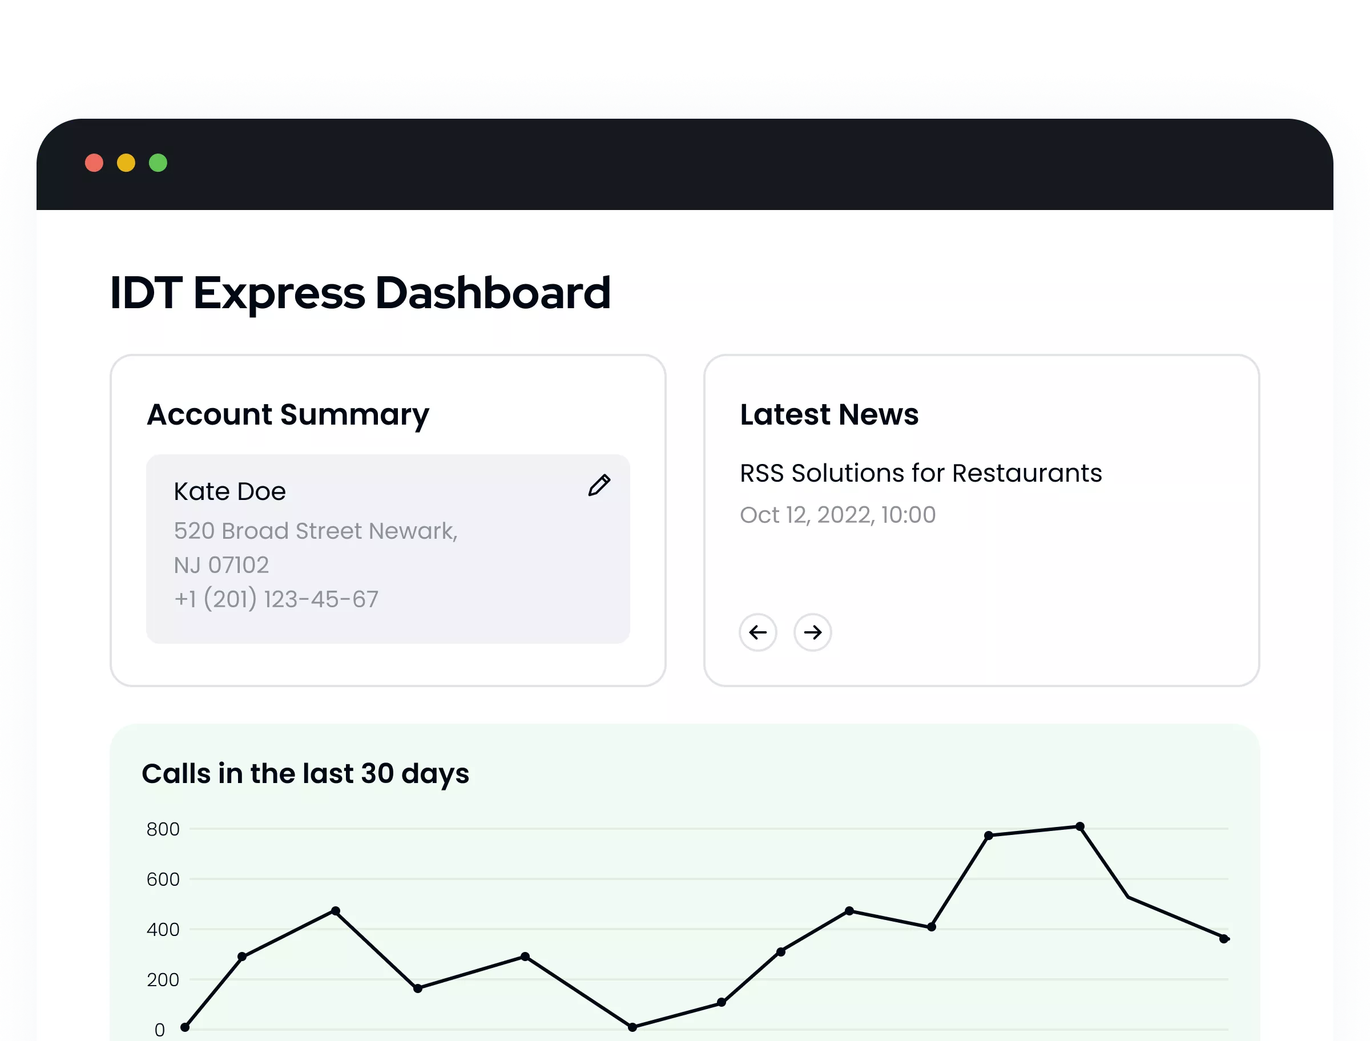
Task: Select the Oct 12, 2022, 10:00 date text
Action: (837, 515)
